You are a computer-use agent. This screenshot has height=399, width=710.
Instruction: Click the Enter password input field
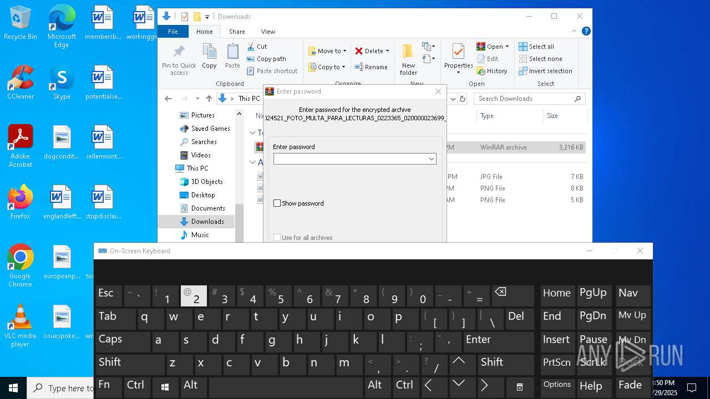point(354,159)
